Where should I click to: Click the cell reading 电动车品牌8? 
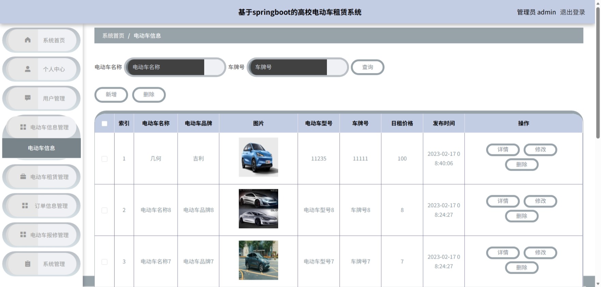point(198,210)
